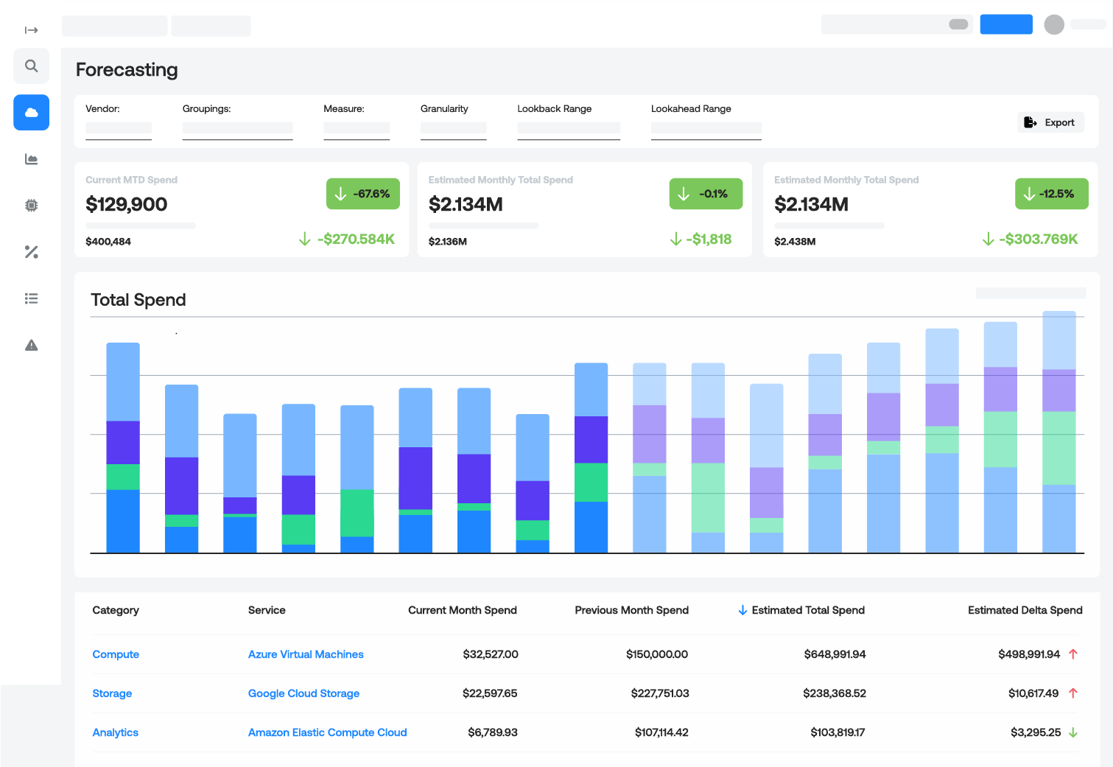Open the warning alerts triangle icon
The height and width of the screenshot is (767, 1113).
coord(31,345)
